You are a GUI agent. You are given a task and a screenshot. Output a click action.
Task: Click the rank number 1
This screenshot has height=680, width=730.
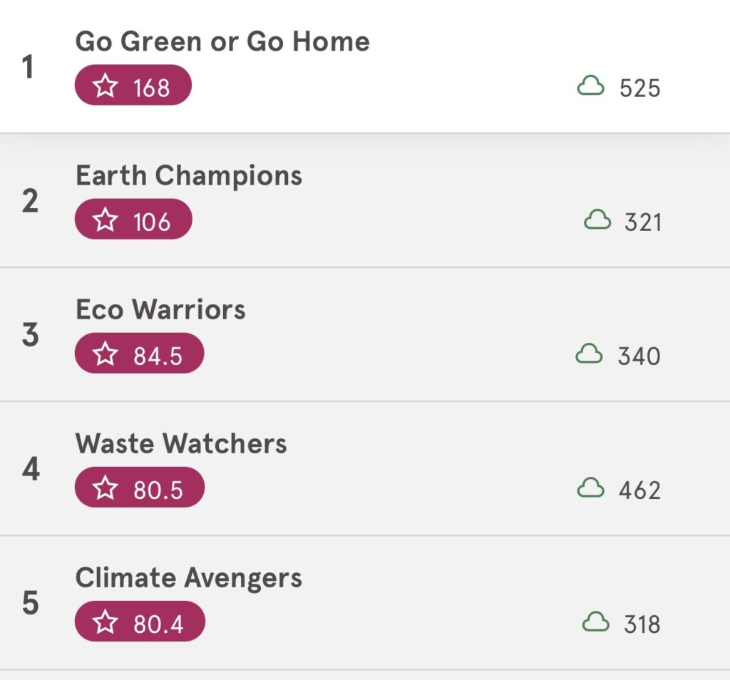point(29,68)
